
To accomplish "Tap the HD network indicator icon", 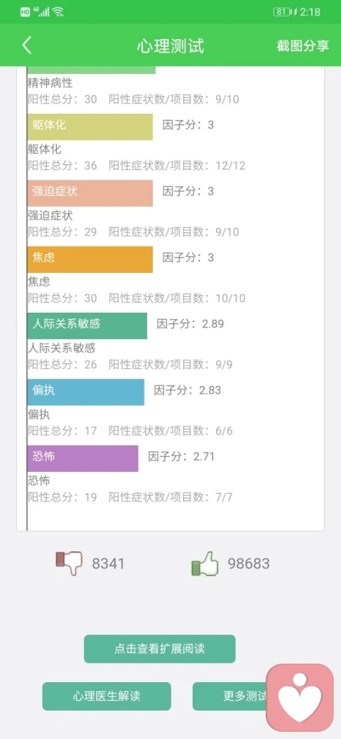I will click(x=25, y=12).
